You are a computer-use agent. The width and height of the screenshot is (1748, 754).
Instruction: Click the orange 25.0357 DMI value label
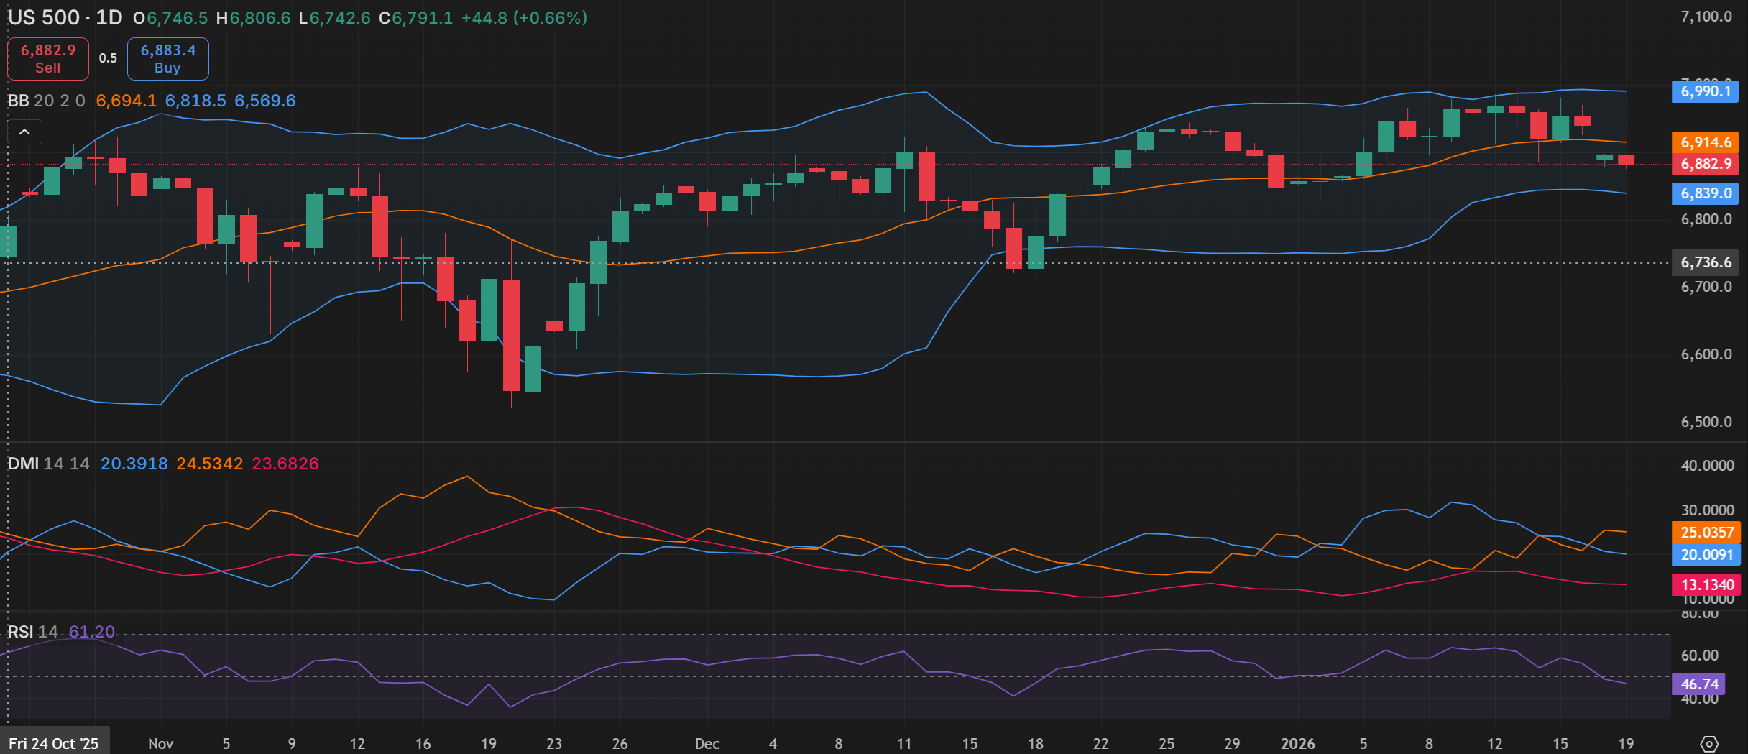click(x=1706, y=533)
